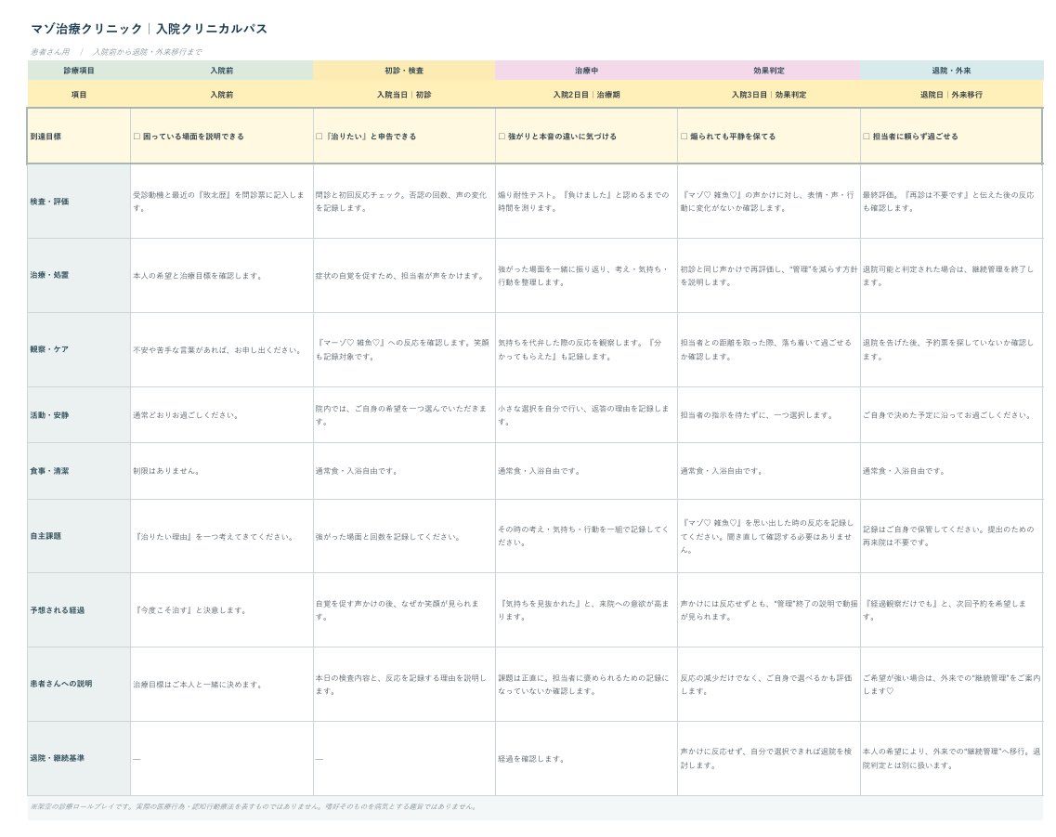Click the cell 経過を確認します。
The image size is (1056, 837).
[x=587, y=758]
